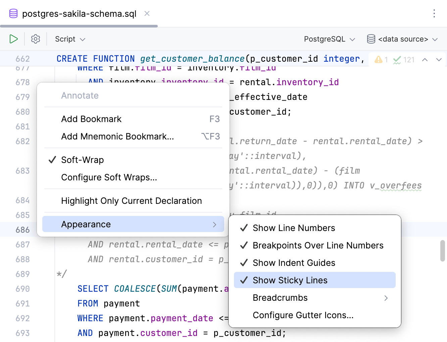Disable Show Line Numbers

coord(294,228)
